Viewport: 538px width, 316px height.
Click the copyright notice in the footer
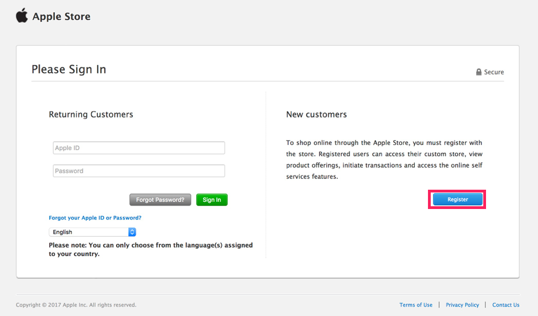pyautogui.click(x=76, y=305)
